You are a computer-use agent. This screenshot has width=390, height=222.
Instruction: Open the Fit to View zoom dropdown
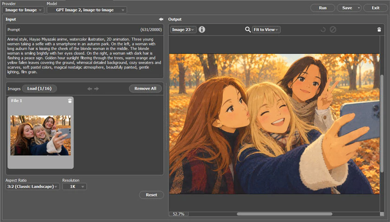pyautogui.click(x=266, y=30)
